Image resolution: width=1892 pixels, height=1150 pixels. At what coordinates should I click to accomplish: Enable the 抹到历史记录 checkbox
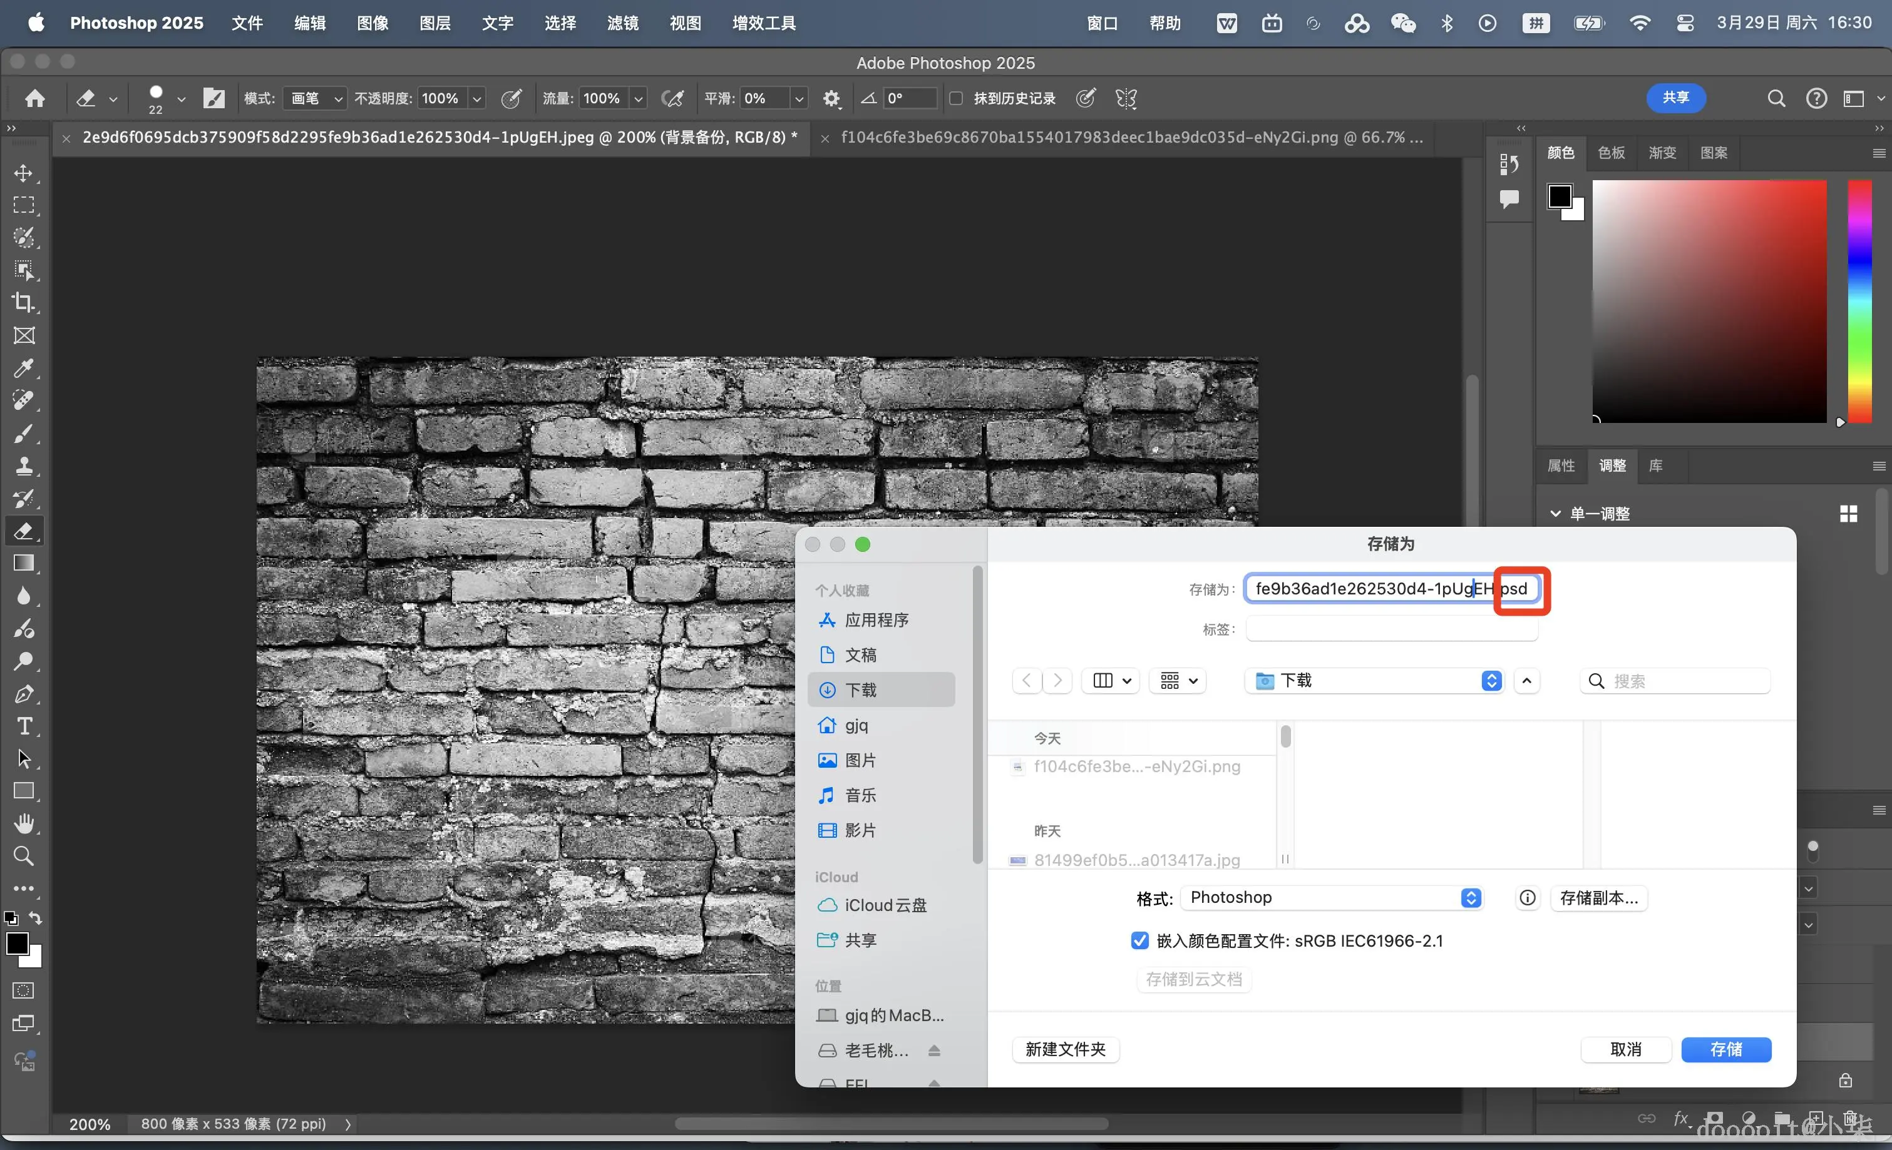[x=956, y=98]
